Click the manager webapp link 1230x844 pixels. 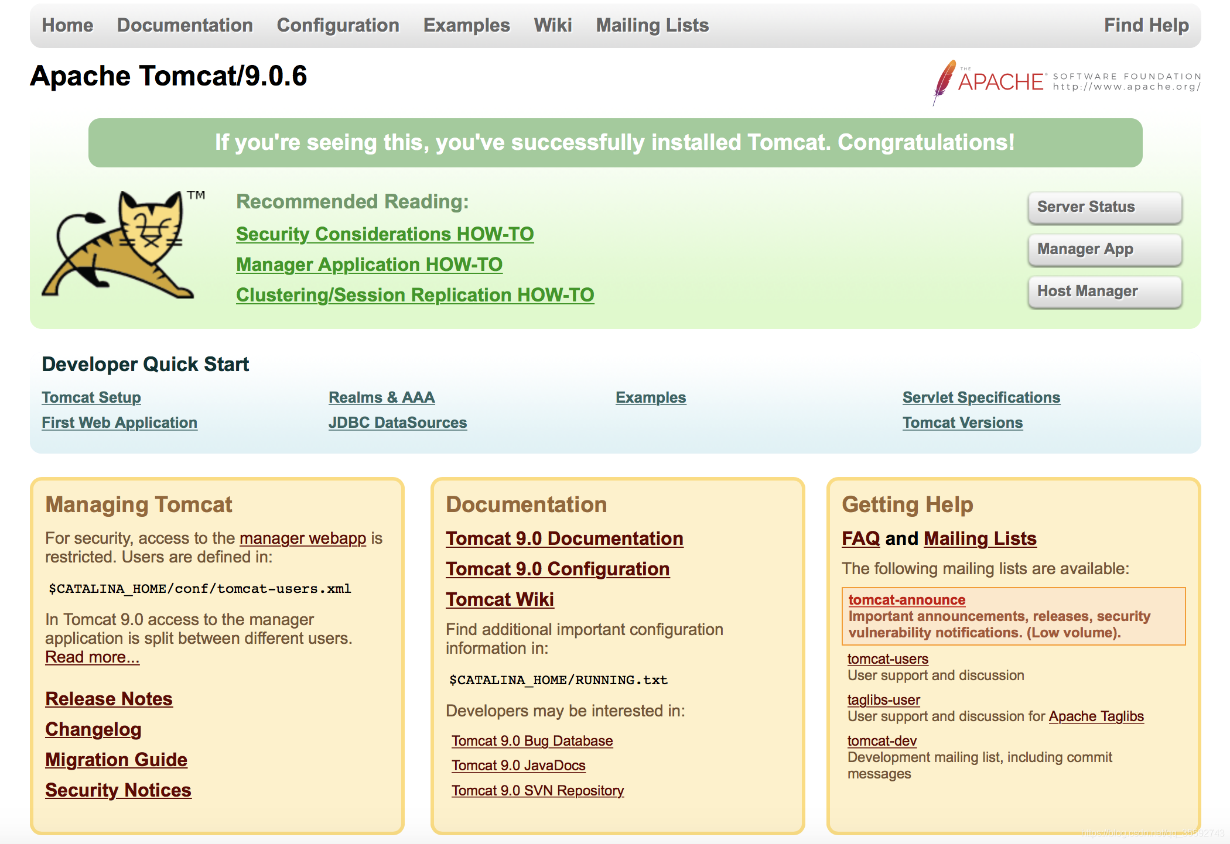(302, 538)
